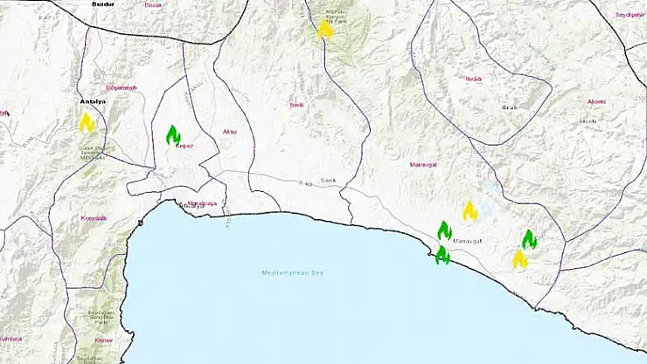
Task: Click the Mediterranean Sea label
Action: [x=292, y=273]
